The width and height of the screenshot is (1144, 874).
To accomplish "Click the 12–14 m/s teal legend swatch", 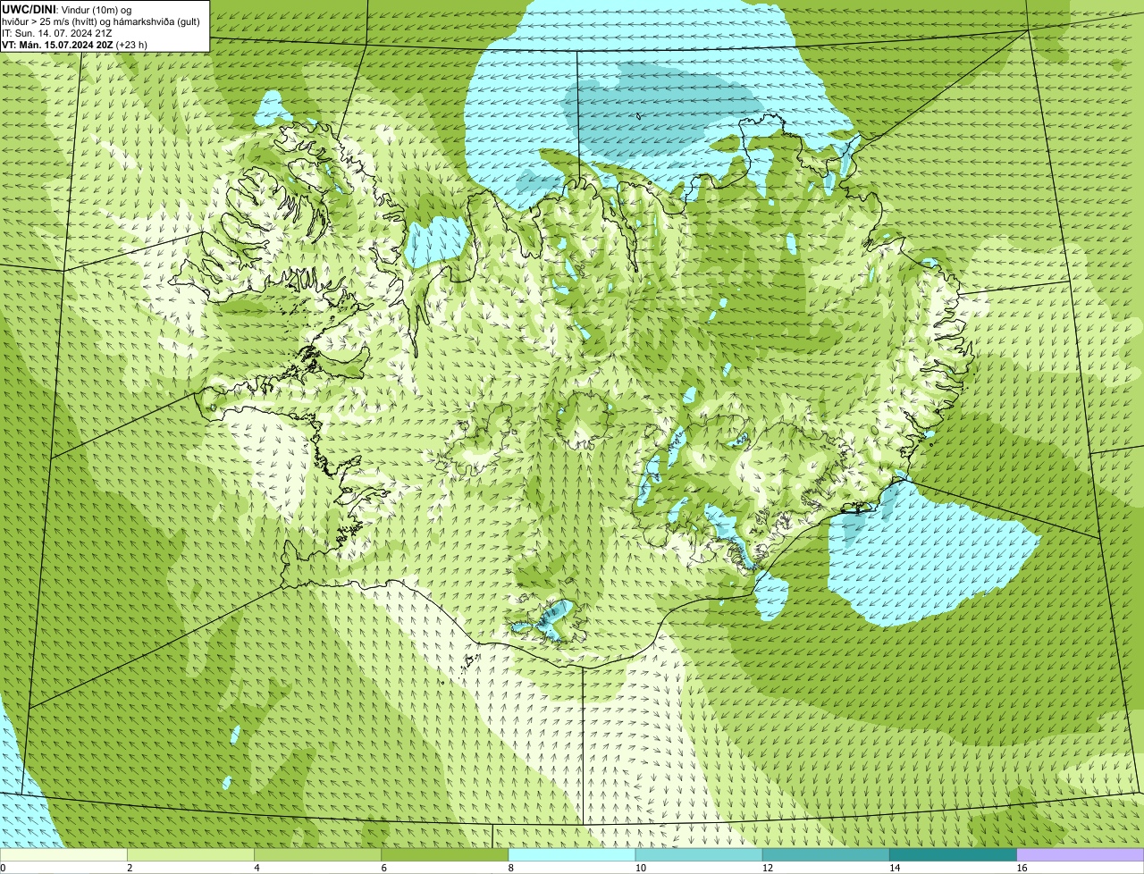I will (x=826, y=855).
